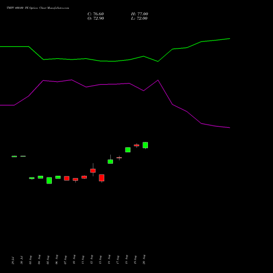The image size is (273, 273).
Task: Select the 29 Jul date axis label
Action: [x=13, y=260]
